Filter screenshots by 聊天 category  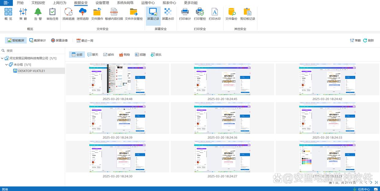pyautogui.click(x=93, y=55)
